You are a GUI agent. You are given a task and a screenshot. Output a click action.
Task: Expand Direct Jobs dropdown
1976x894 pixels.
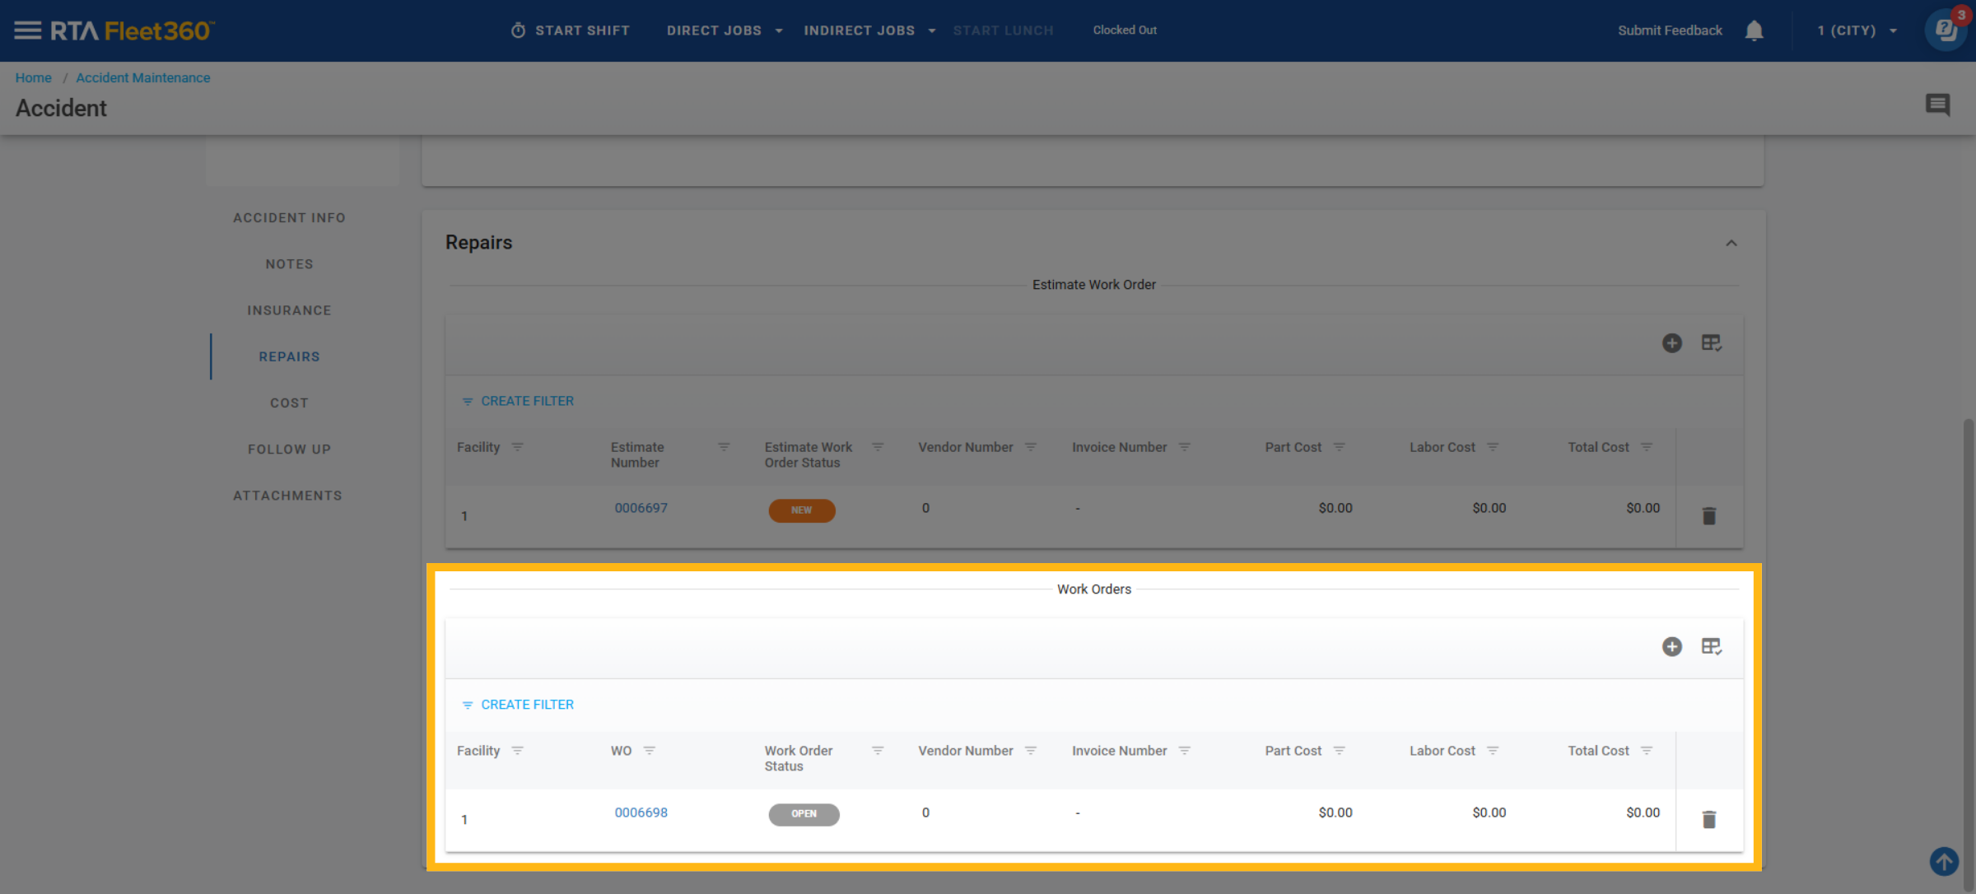[x=725, y=30]
